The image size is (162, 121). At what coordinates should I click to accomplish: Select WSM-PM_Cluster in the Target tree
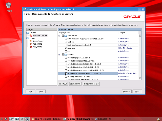[x=40, y=36]
